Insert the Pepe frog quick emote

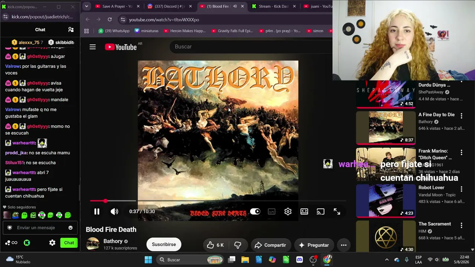pyautogui.click(x=16, y=215)
